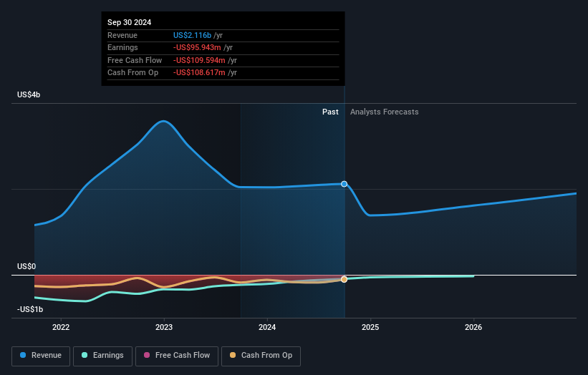The height and width of the screenshot is (375, 588).
Task: Click the Earnings row label in tooltip
Action: (x=122, y=47)
